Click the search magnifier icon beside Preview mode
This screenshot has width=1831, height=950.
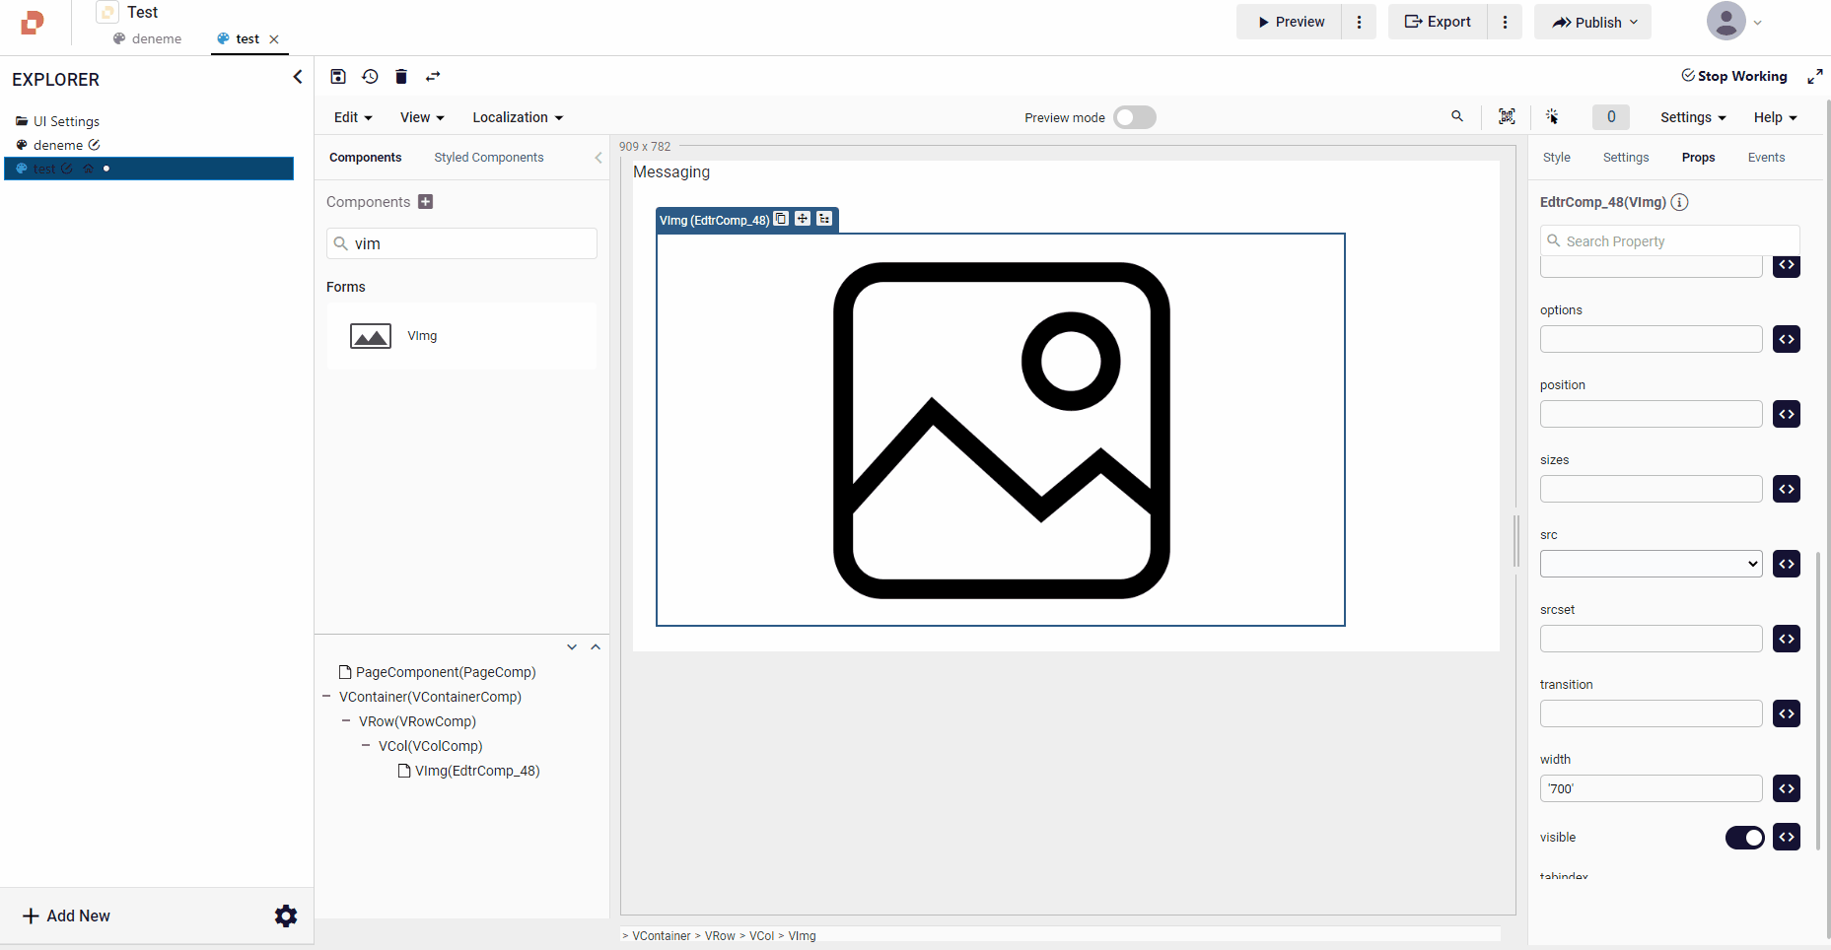(x=1457, y=116)
